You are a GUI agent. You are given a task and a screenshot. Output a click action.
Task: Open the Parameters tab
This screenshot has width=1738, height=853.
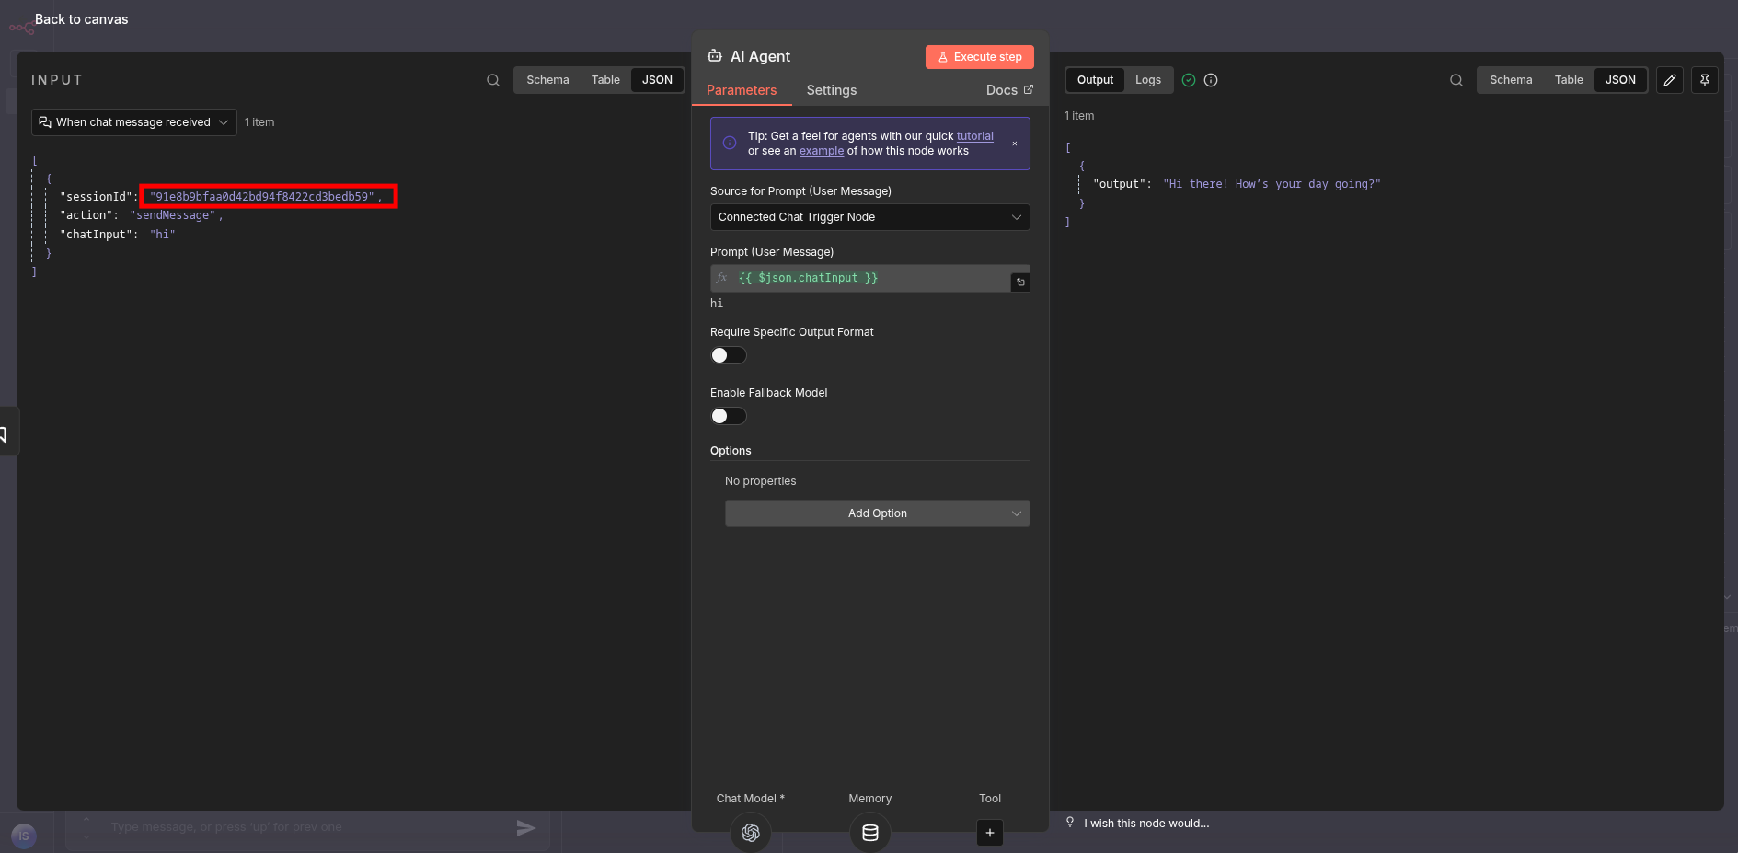click(x=742, y=90)
